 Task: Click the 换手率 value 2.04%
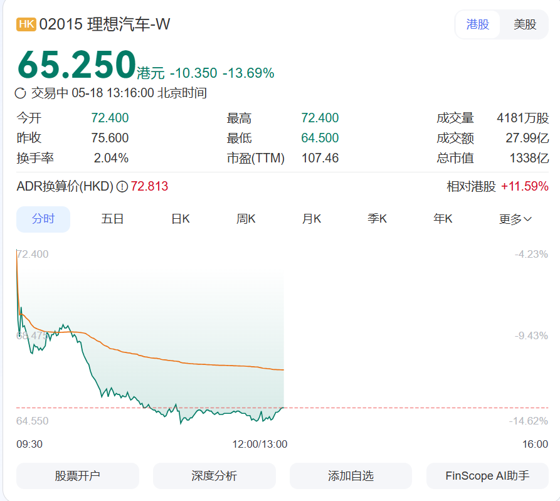111,158
